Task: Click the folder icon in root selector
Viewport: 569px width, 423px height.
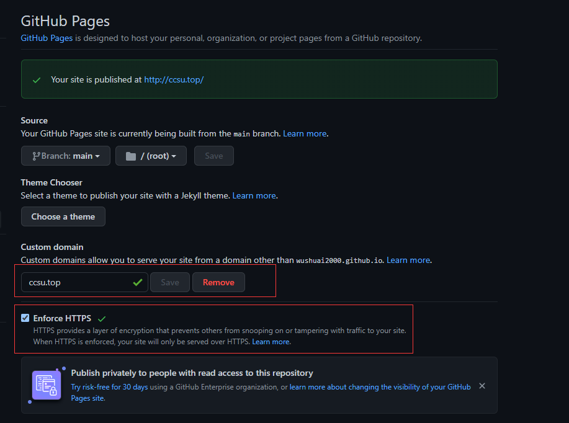Action: click(131, 156)
